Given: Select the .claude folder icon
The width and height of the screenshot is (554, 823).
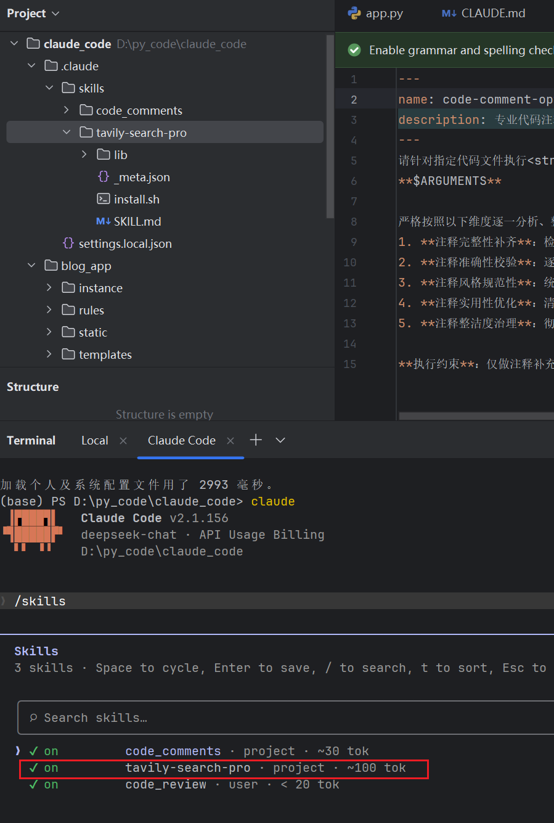Looking at the screenshot, I should [51, 66].
